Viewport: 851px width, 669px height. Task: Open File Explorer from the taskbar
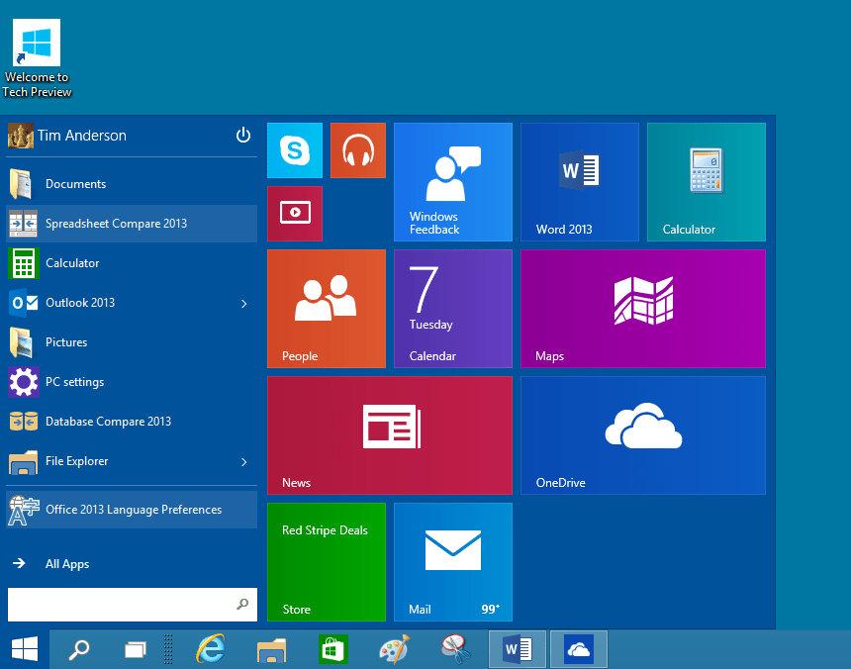pyautogui.click(x=271, y=649)
